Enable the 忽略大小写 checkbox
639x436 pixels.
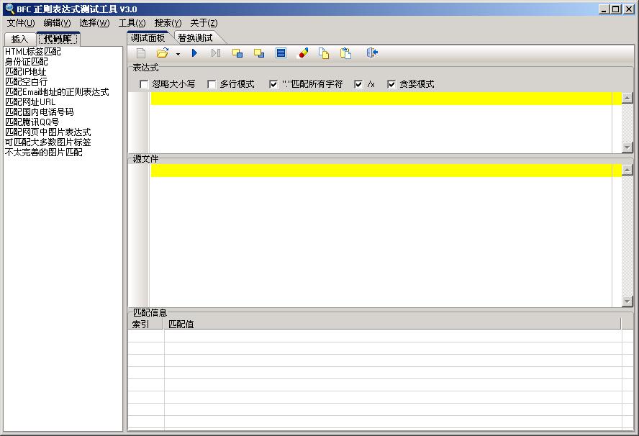tap(145, 84)
